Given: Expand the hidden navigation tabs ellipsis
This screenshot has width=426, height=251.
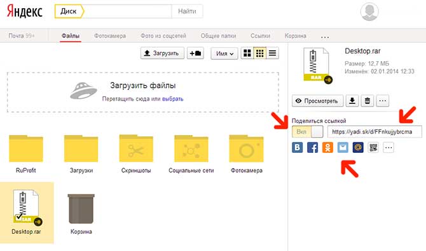Looking at the screenshot, I should (325, 36).
